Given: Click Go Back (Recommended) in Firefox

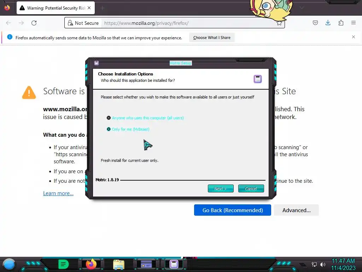Looking at the screenshot, I should point(233,210).
